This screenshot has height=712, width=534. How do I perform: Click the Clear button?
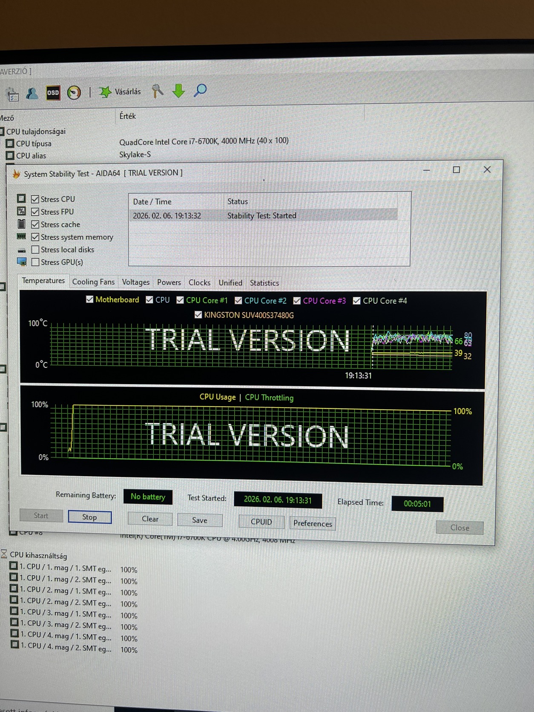coord(150,519)
